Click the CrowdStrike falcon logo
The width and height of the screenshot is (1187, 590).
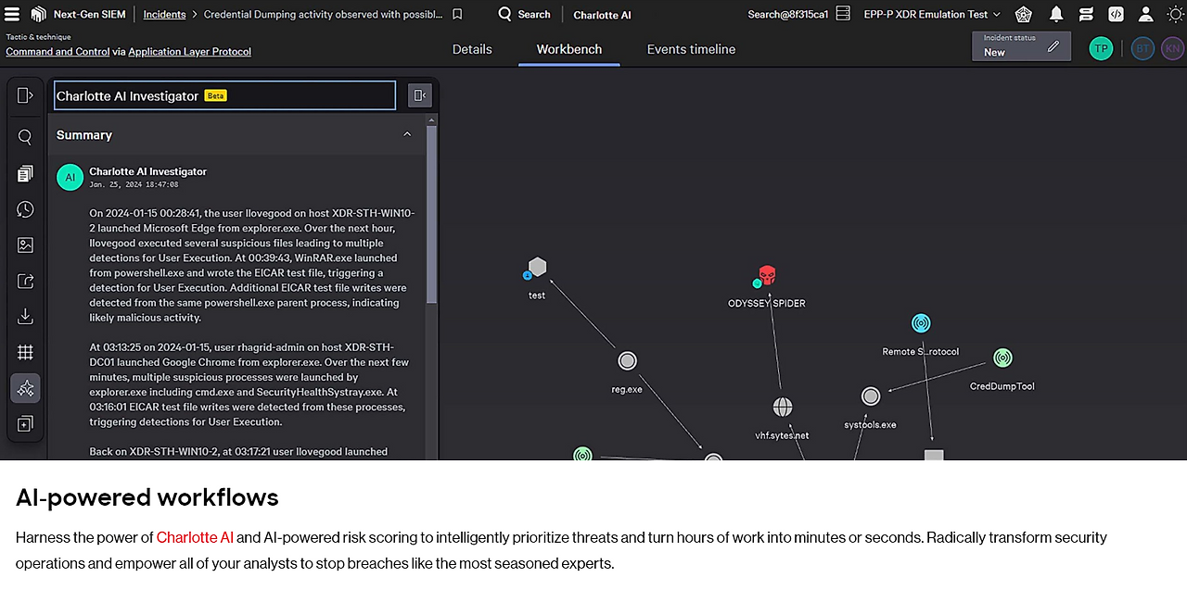[x=38, y=14]
